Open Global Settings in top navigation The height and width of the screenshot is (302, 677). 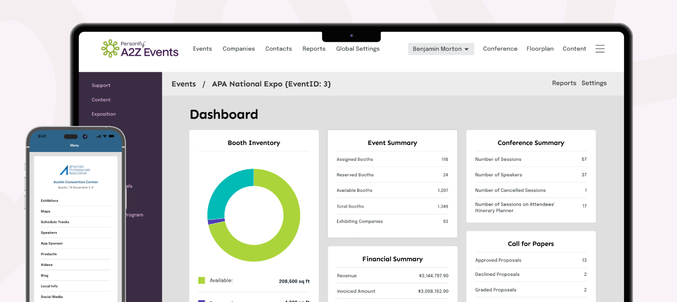point(358,49)
